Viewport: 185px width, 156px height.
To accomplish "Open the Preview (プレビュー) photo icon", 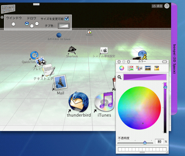I will pos(40,61).
